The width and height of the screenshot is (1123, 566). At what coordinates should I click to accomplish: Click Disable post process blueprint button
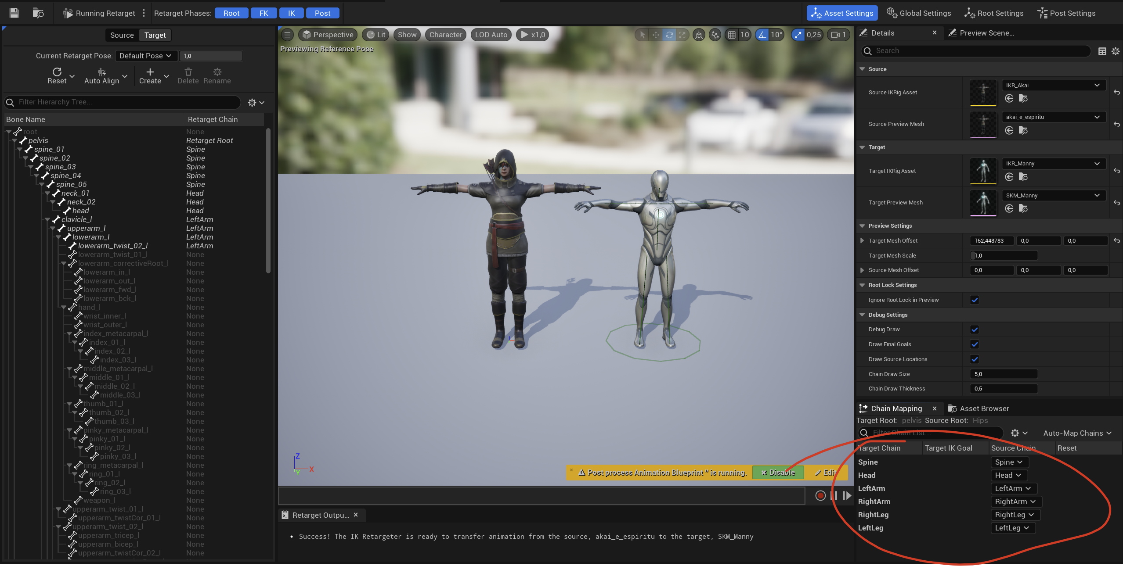(x=778, y=473)
